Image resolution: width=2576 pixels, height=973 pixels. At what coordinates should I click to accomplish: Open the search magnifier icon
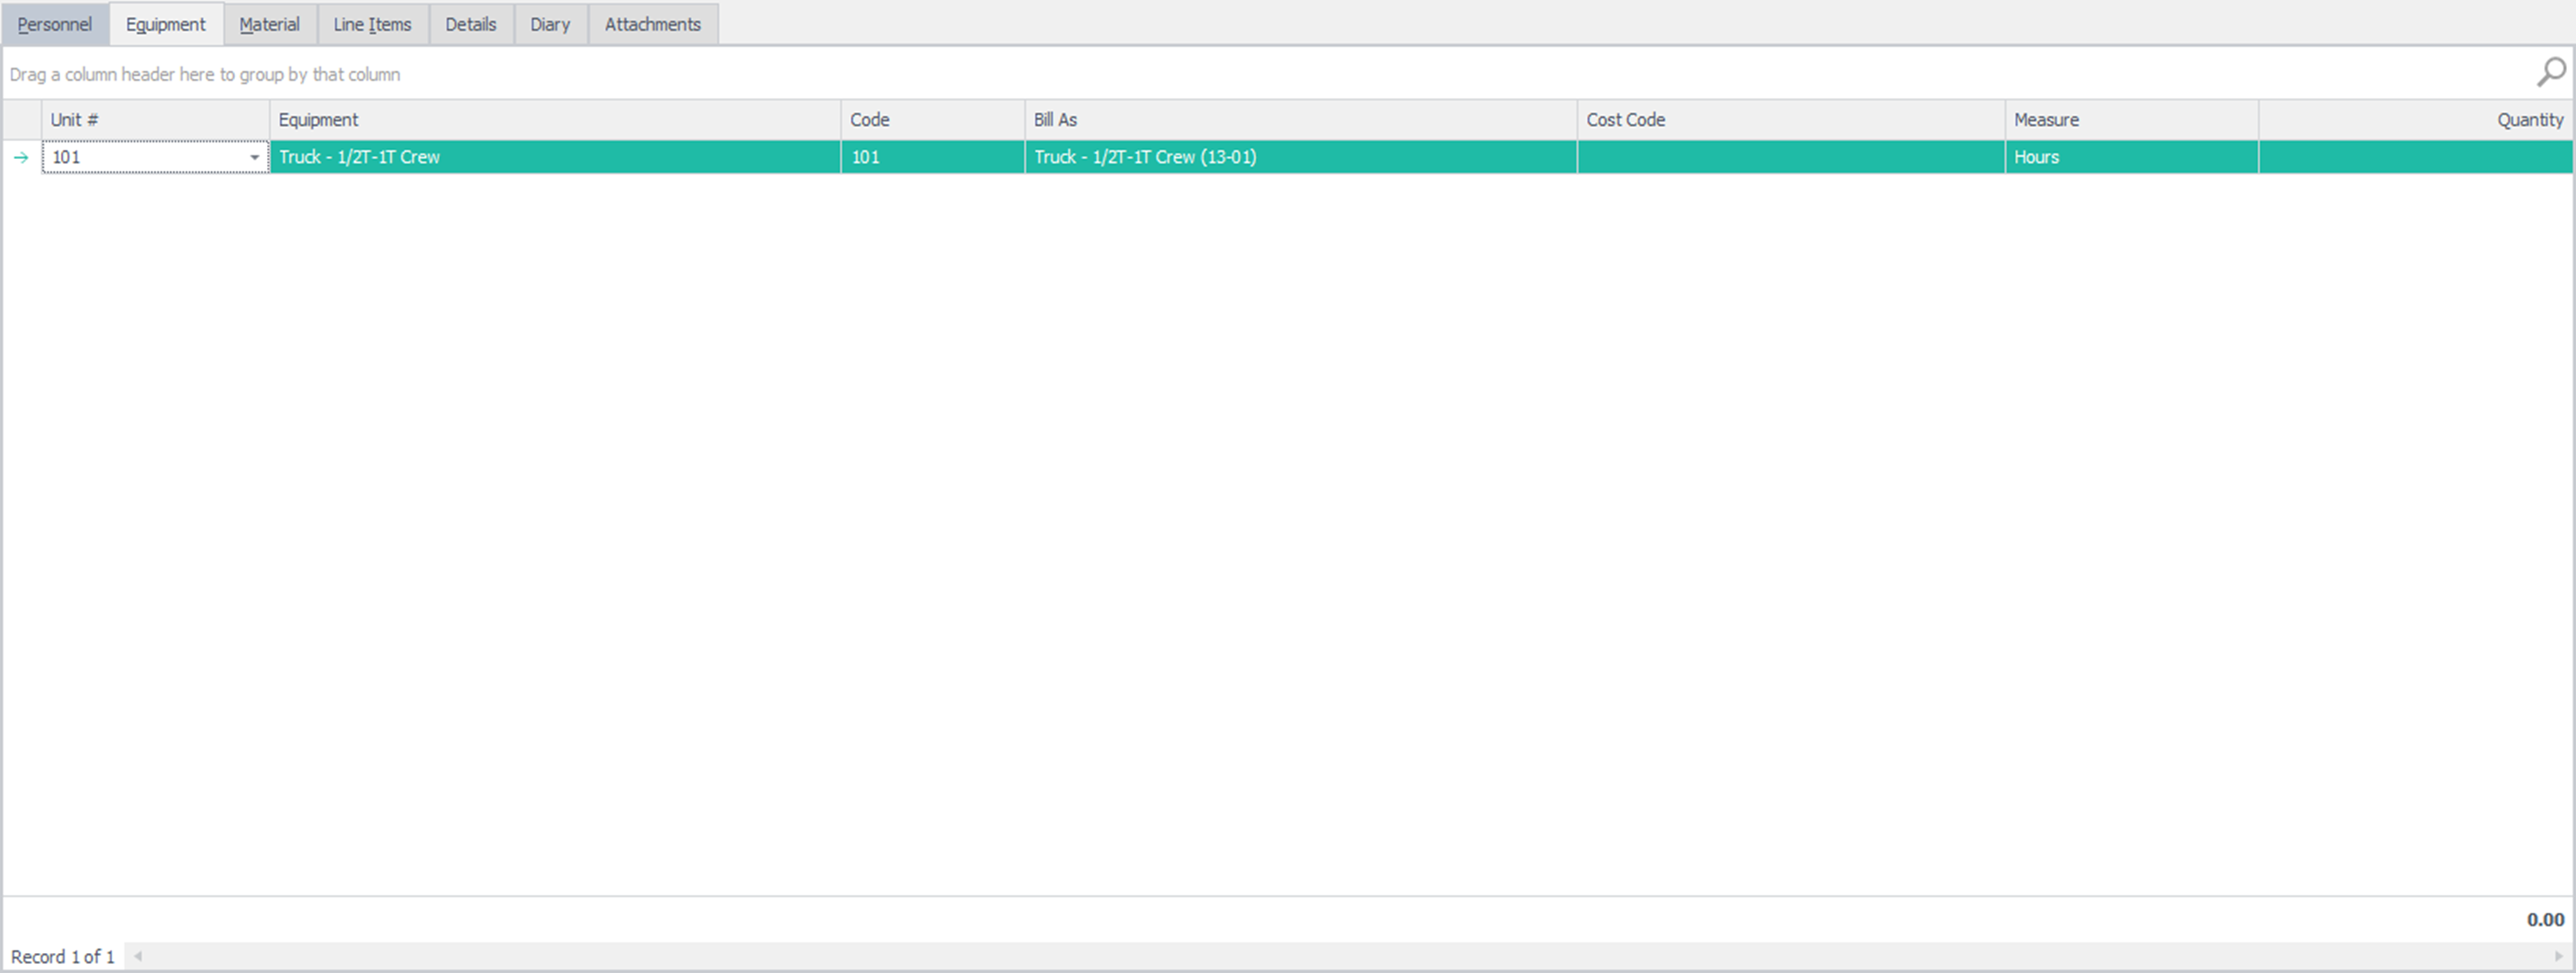pos(2551,72)
